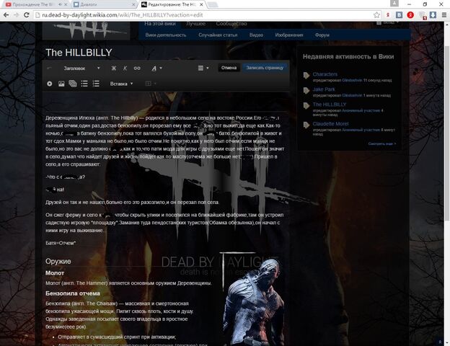The width and height of the screenshot is (450, 346).
Task: Place cursor in the Молот subheading
Action: [55, 273]
